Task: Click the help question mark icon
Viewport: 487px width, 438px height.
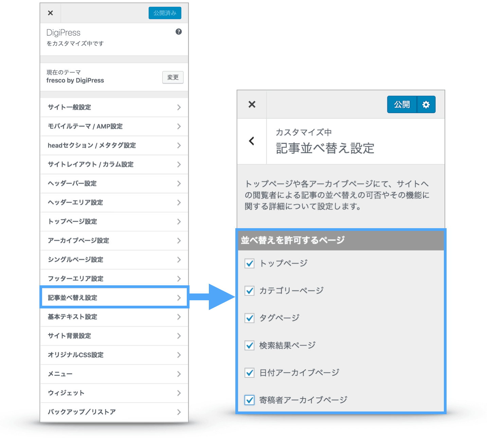Action: [x=179, y=32]
